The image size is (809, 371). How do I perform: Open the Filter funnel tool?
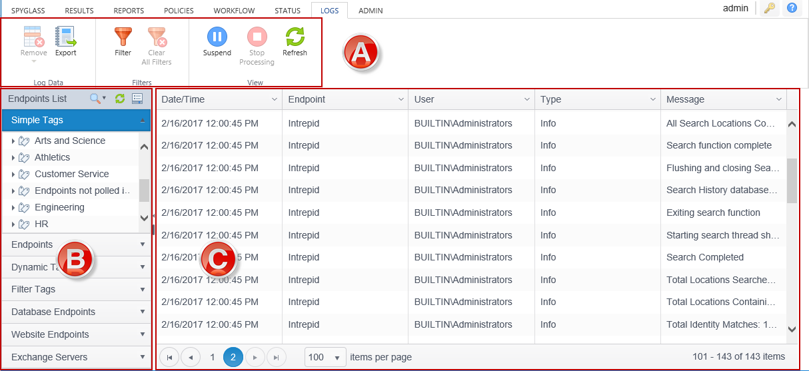click(123, 37)
